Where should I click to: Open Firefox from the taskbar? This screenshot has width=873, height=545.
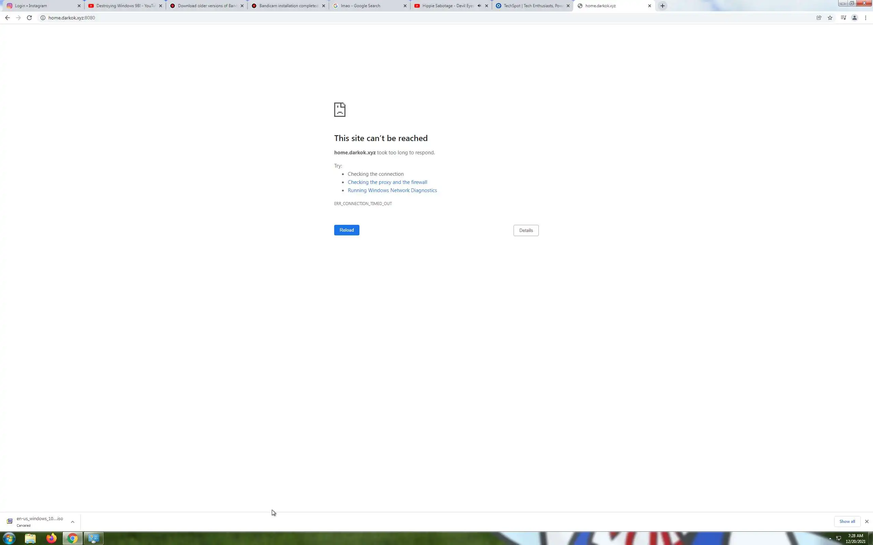click(51, 538)
